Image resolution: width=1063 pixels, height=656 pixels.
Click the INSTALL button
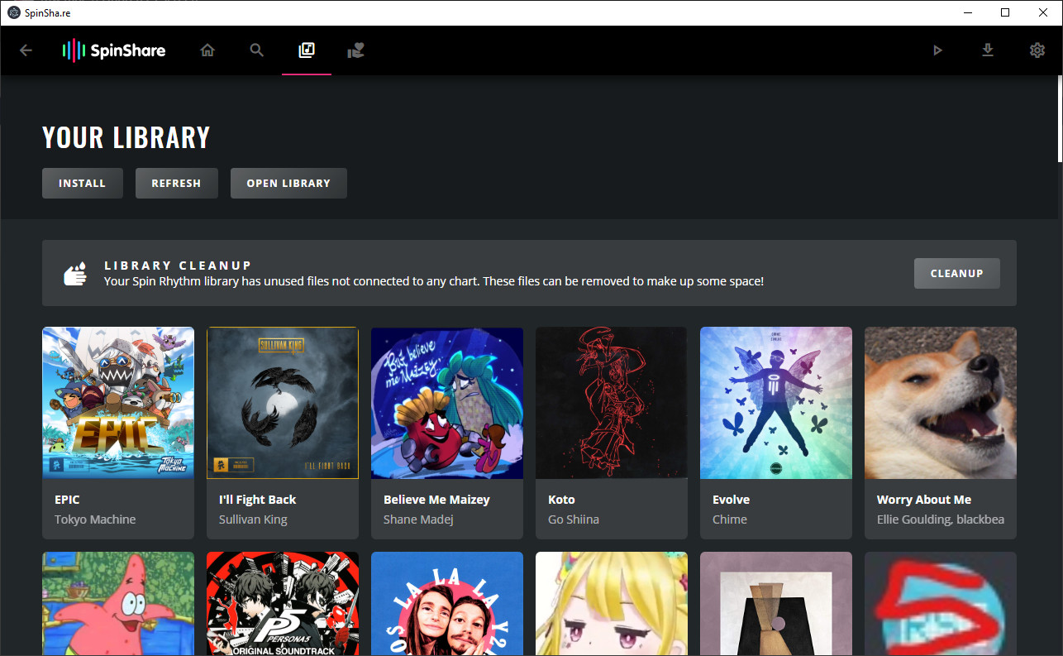pos(83,183)
